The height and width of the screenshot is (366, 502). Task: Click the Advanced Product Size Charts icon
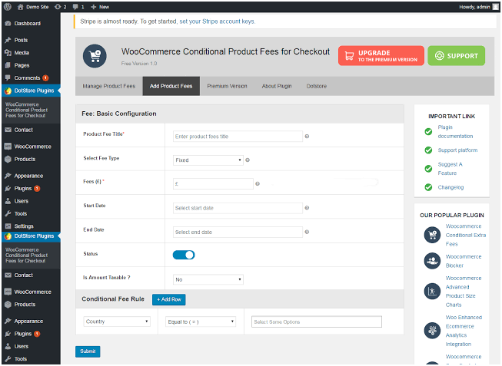(x=432, y=292)
